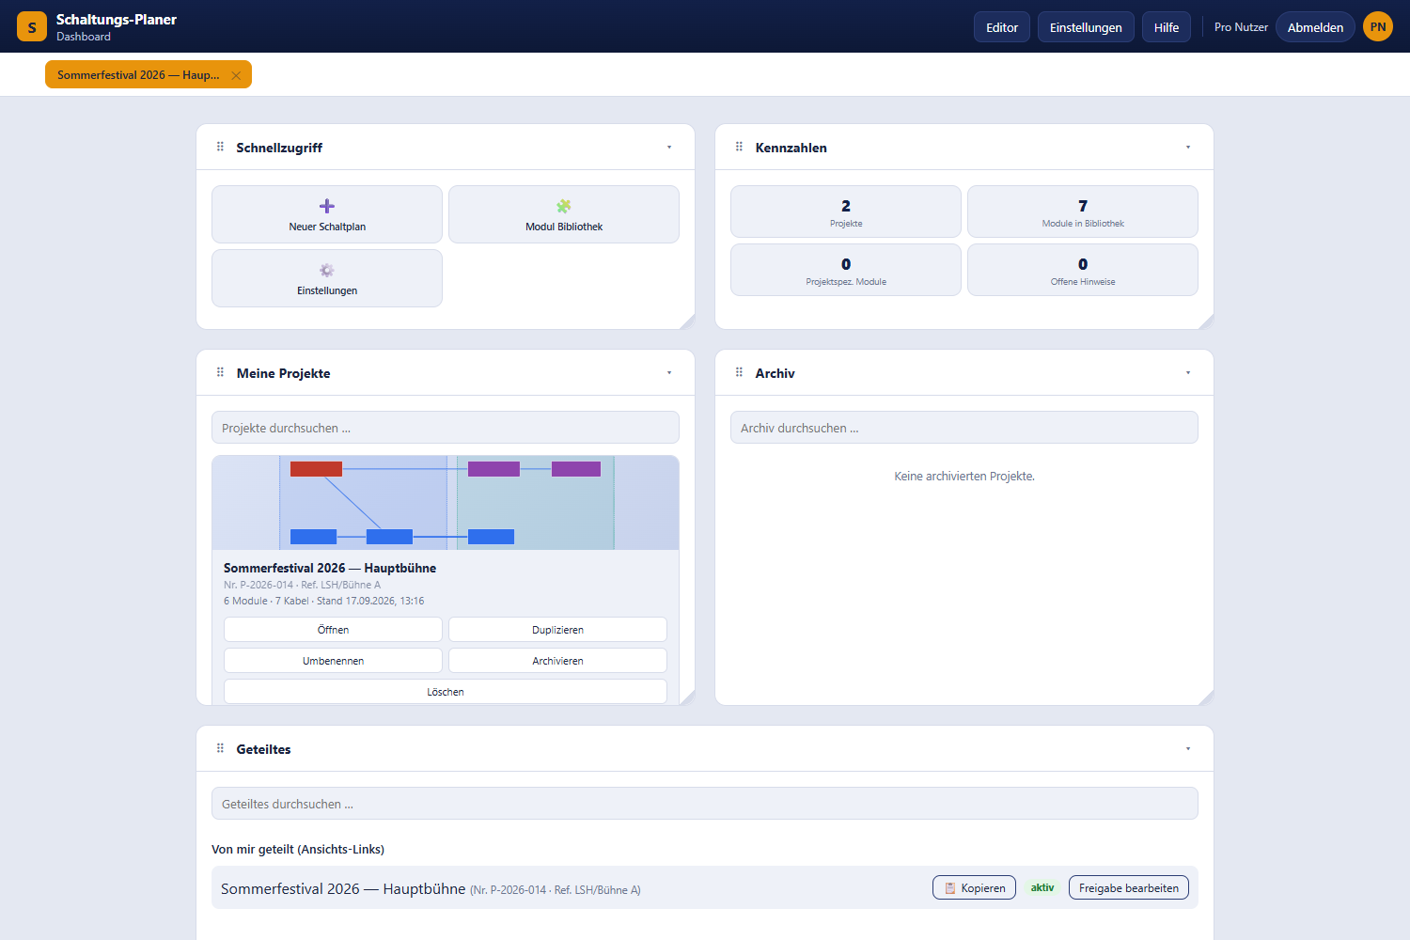Screen dimensions: 1410x940
Task: Open the Projekte count tile
Action: [846, 211]
